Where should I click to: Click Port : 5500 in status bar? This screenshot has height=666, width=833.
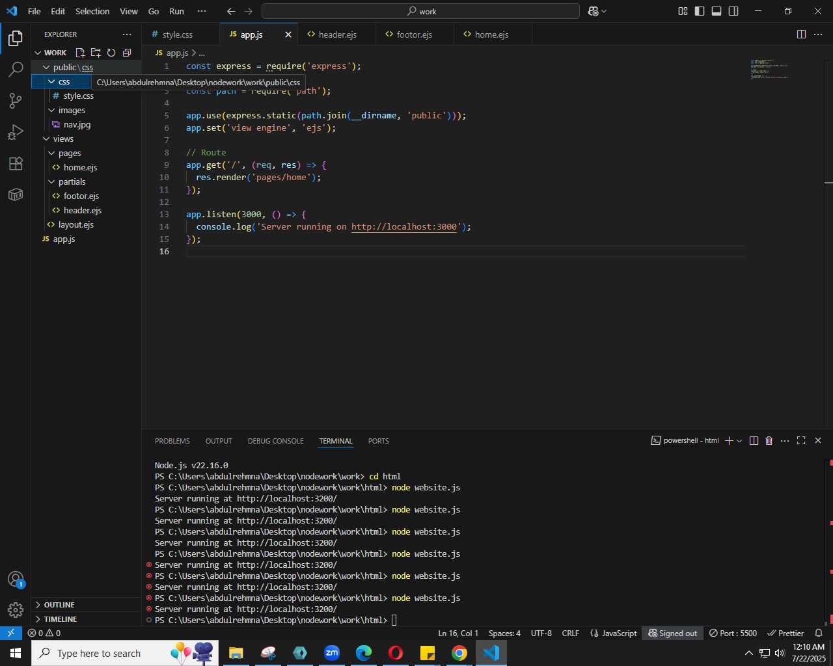pos(733,633)
